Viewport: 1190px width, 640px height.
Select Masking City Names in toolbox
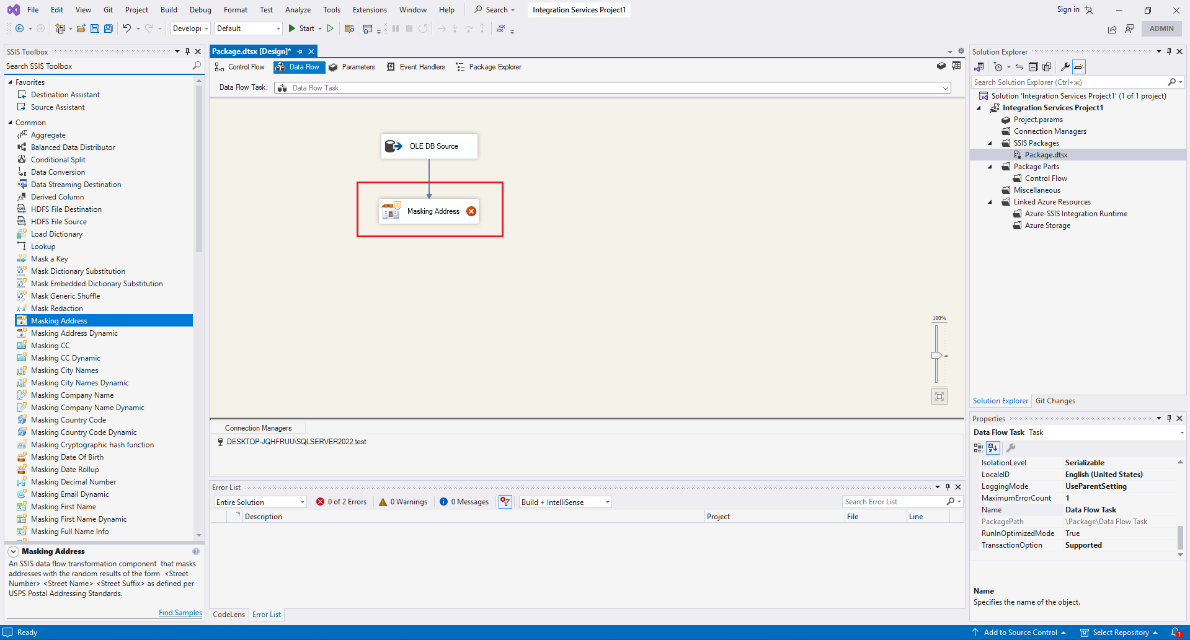pos(64,370)
